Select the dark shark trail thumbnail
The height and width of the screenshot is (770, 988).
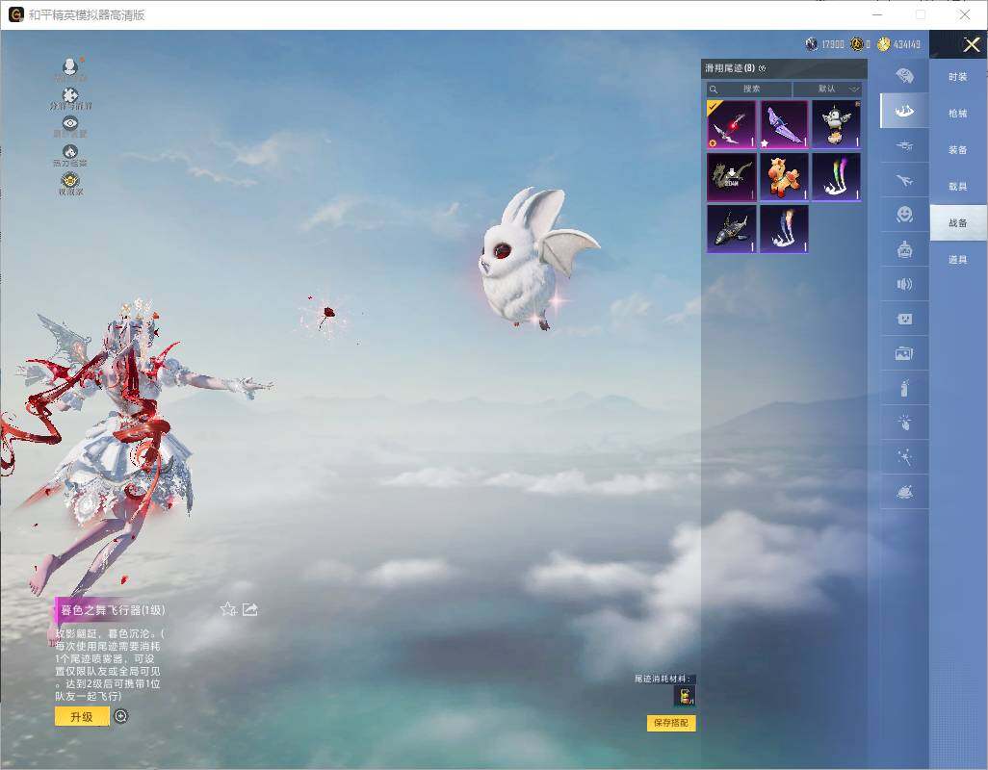[731, 229]
